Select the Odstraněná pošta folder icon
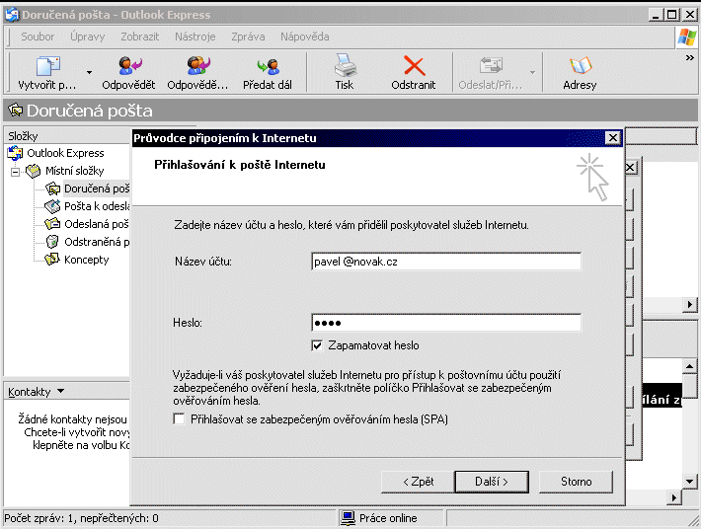Viewport: 701px width, 529px height. tap(52, 242)
